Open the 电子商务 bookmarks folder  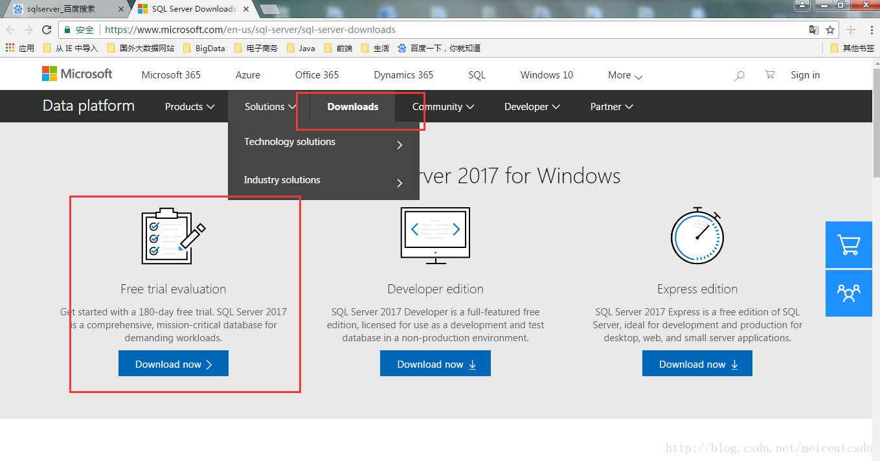click(256, 48)
